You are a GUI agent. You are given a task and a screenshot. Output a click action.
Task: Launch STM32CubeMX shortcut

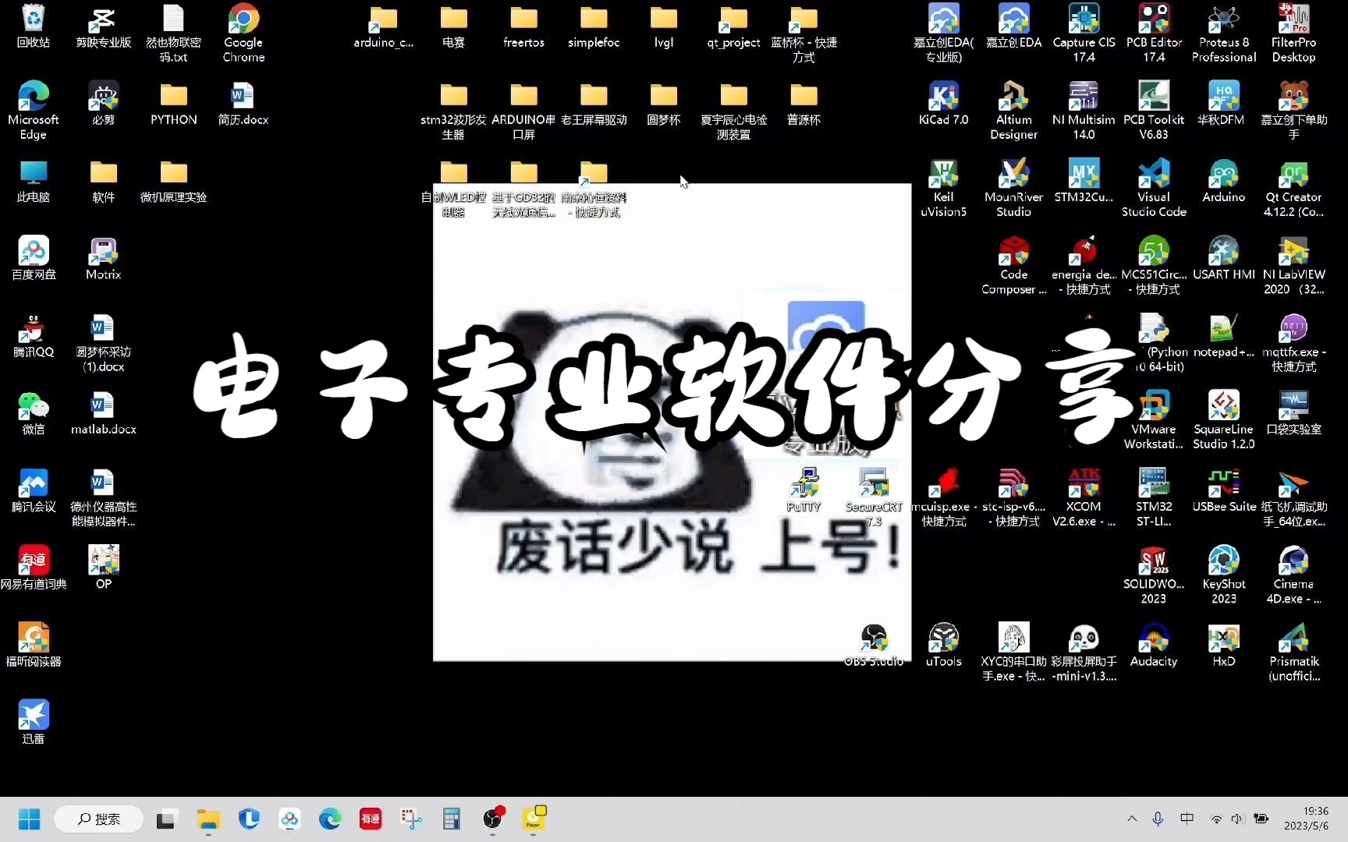(x=1084, y=180)
